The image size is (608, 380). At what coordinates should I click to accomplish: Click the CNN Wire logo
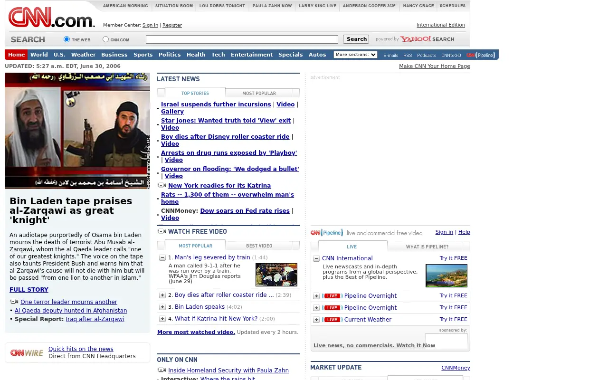click(27, 352)
